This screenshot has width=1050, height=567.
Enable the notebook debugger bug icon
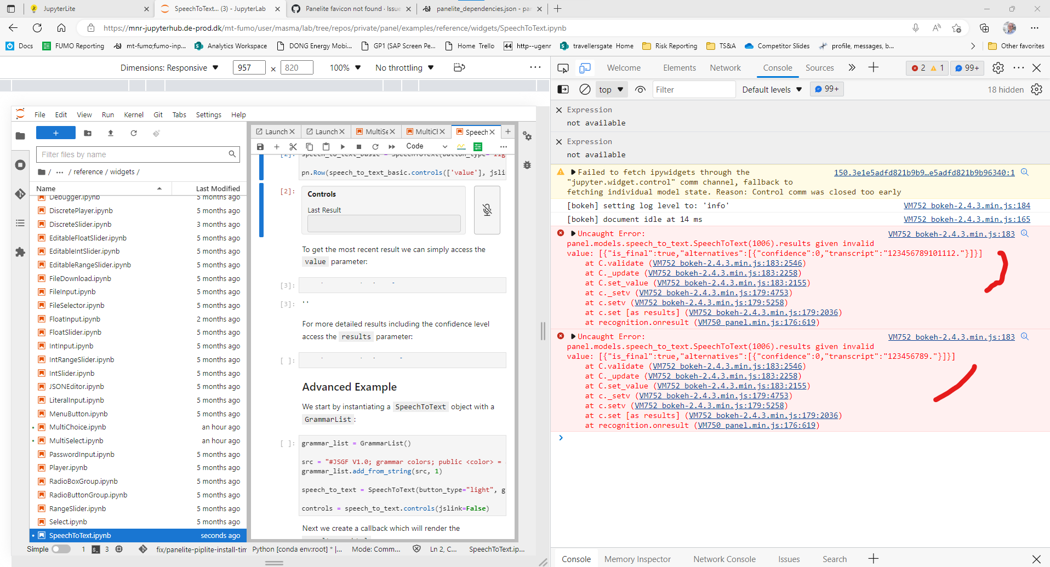click(x=527, y=165)
